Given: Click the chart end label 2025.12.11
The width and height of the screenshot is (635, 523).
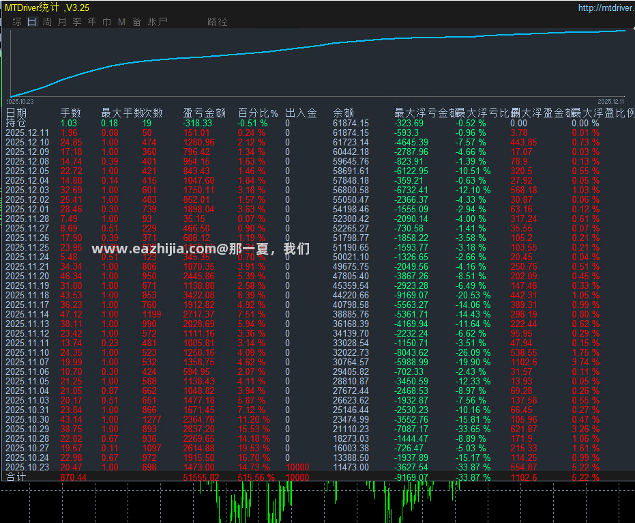Looking at the screenshot, I should pyautogui.click(x=611, y=101).
